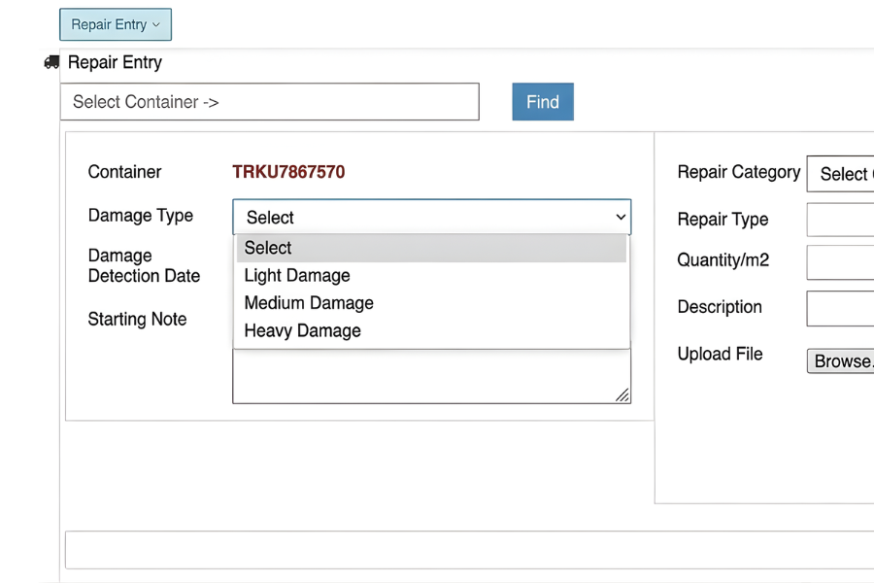Open the Repair Category dropdown
Screen dimensions: 874x583
pos(841,174)
